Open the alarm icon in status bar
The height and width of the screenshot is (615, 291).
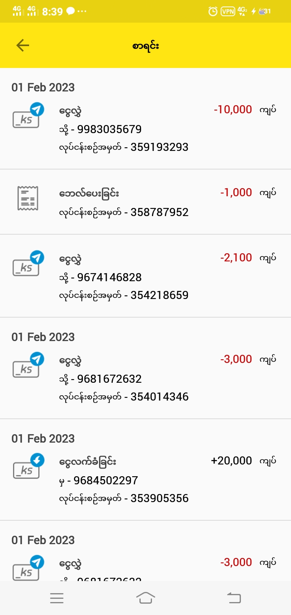point(213,11)
